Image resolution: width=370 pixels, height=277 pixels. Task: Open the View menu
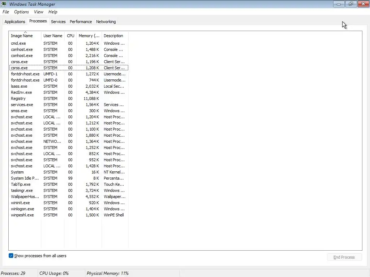pyautogui.click(x=38, y=12)
